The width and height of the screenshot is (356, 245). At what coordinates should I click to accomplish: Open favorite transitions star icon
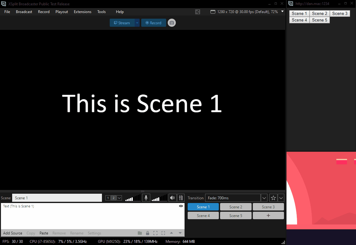[273, 198]
